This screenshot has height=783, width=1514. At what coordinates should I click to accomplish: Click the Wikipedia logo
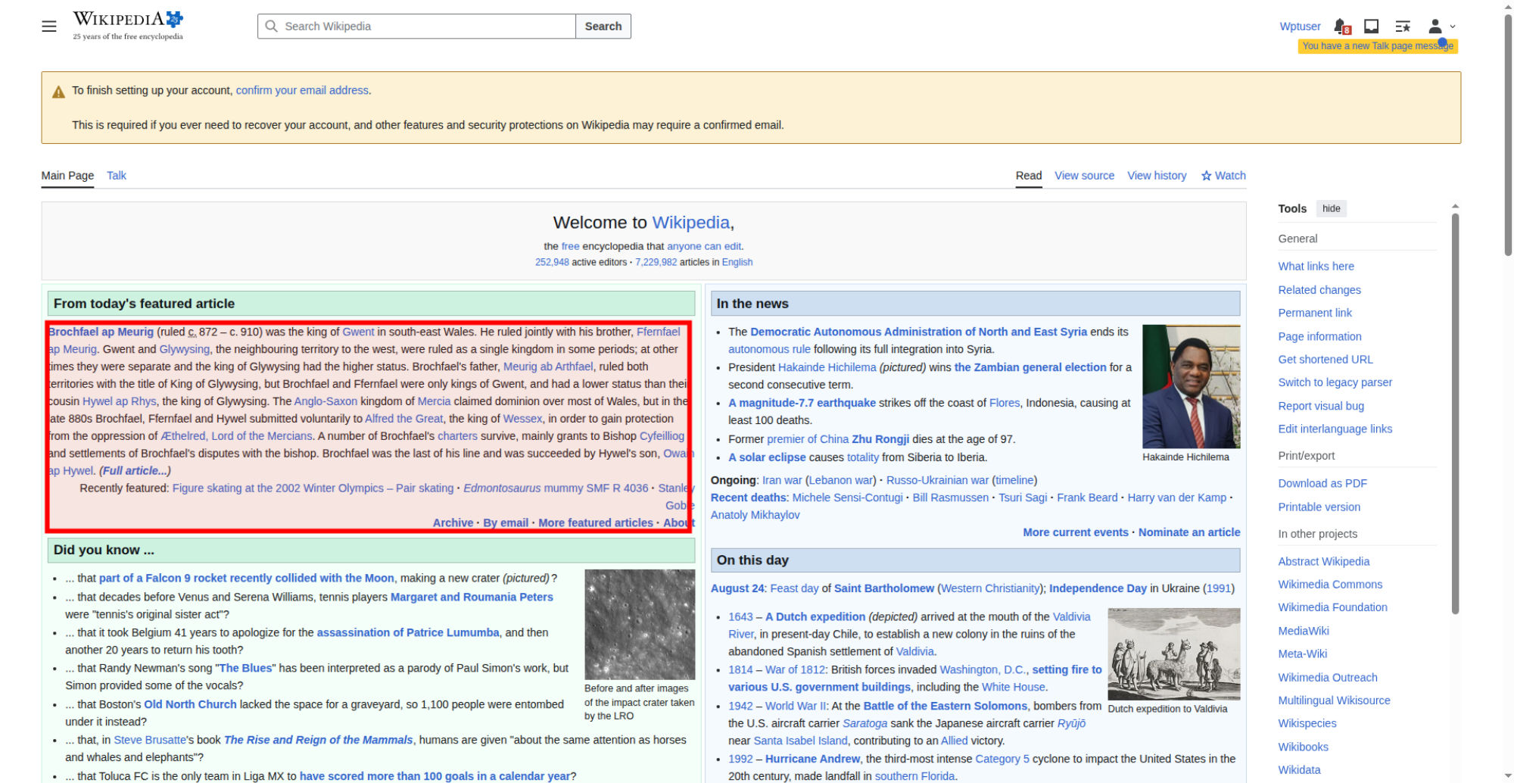[x=128, y=25]
